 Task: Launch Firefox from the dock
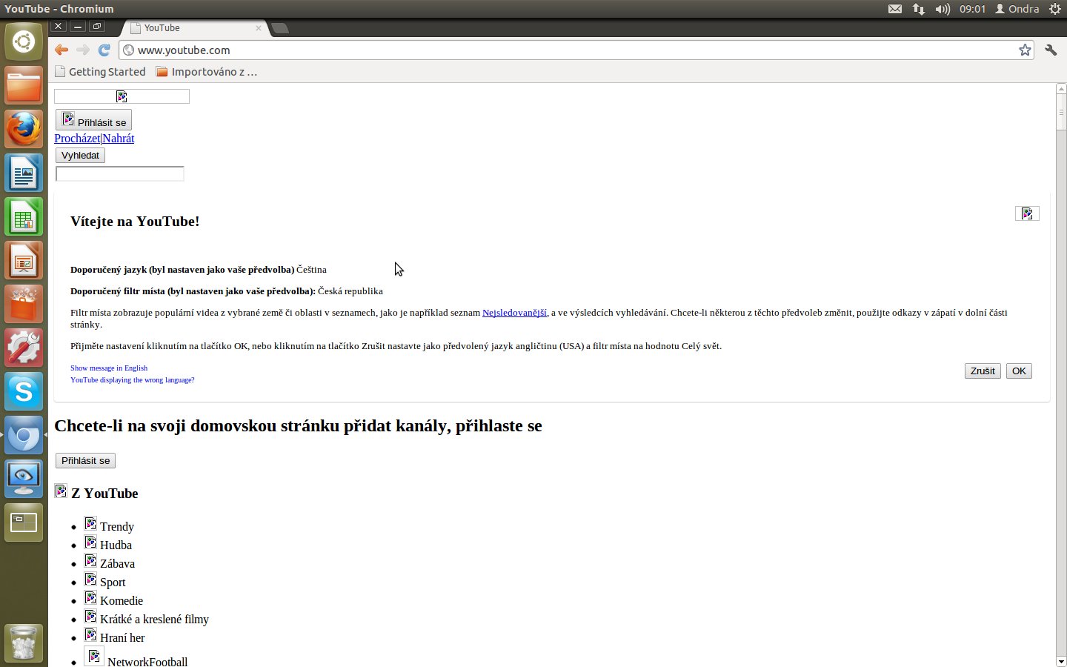[24, 130]
